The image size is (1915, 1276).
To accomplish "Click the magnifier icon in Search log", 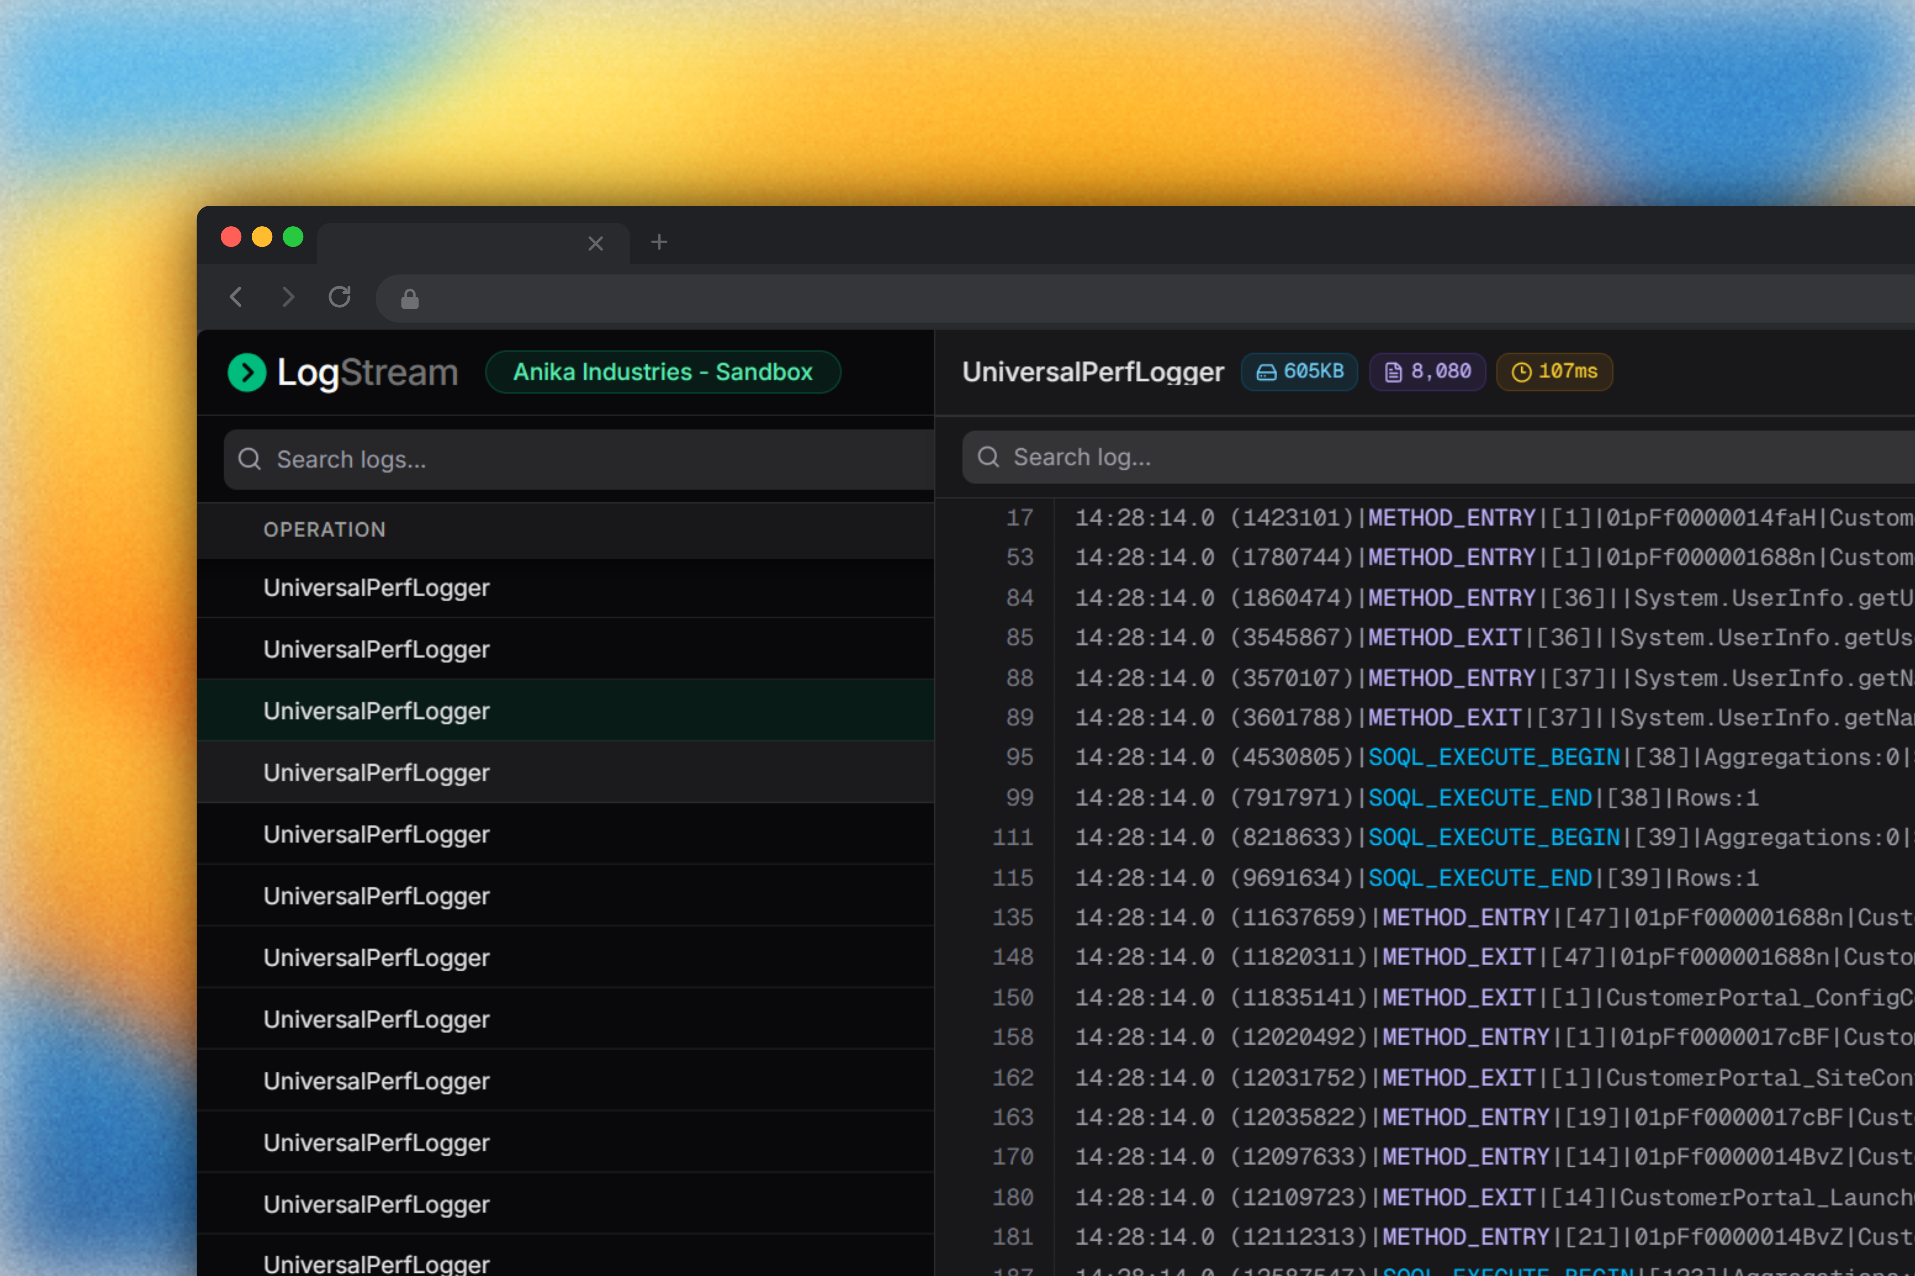I will click(x=988, y=457).
